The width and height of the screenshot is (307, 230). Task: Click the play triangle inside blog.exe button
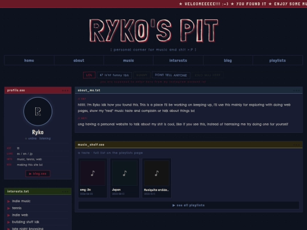click(30, 174)
